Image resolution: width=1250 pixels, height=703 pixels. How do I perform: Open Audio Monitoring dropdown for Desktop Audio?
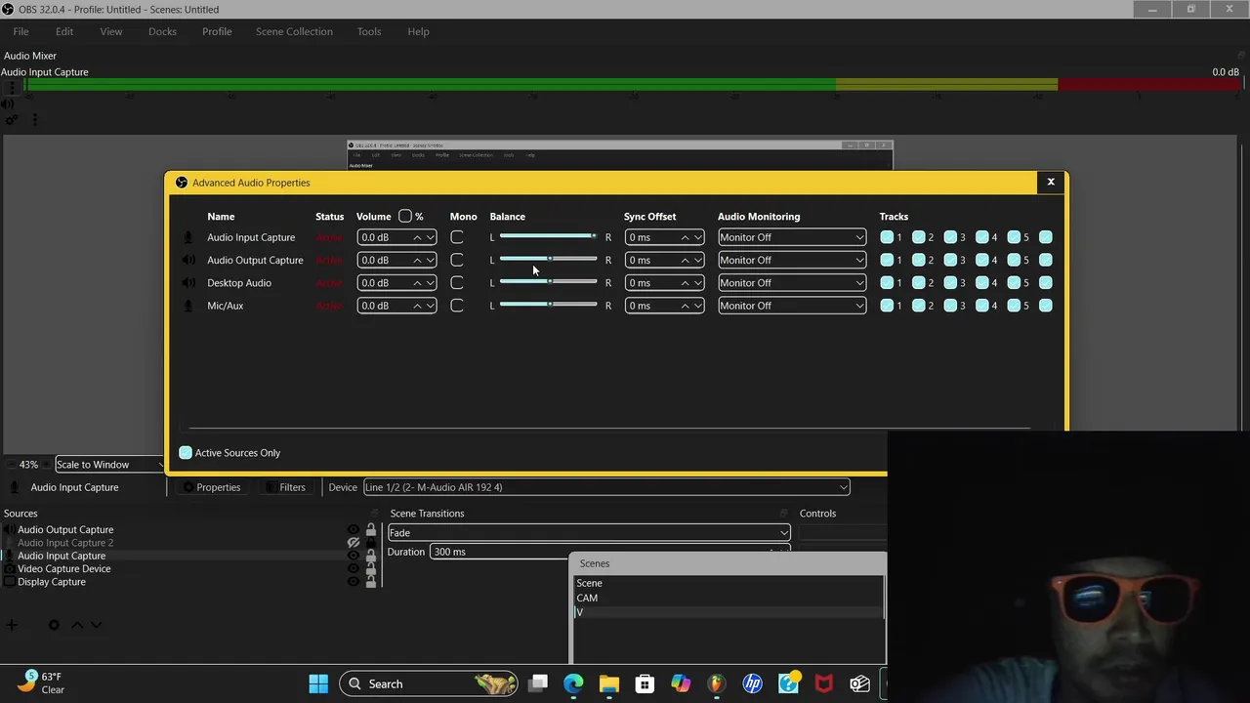(x=792, y=283)
